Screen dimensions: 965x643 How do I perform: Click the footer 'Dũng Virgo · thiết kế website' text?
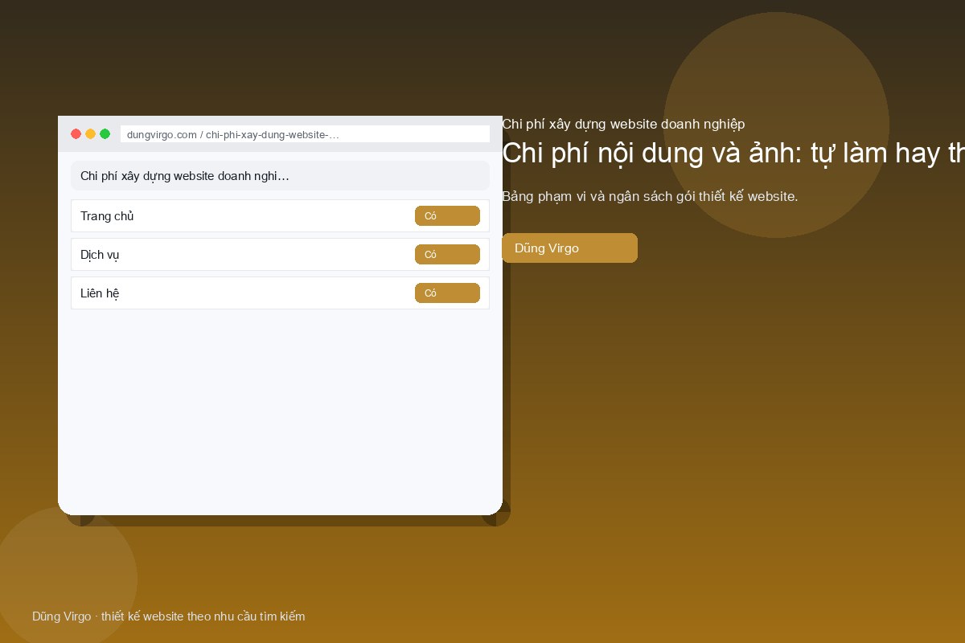(169, 616)
